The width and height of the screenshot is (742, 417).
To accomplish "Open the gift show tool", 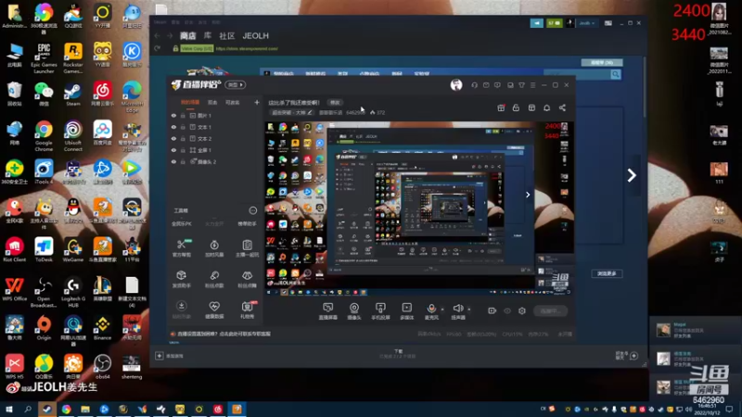I will coord(247,310).
